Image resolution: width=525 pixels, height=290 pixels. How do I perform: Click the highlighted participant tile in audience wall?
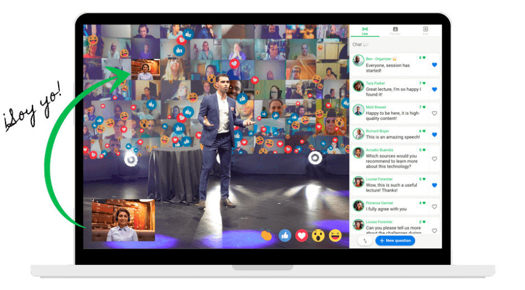[146, 70]
